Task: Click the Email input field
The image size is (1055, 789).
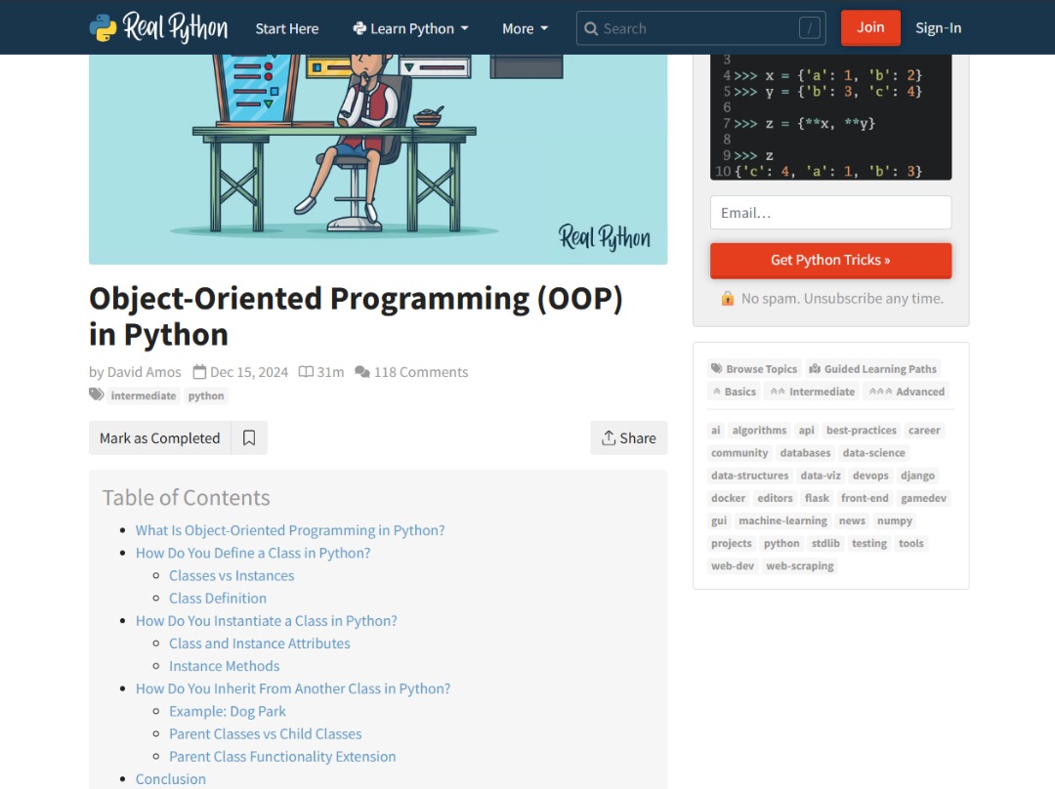Action: pyautogui.click(x=830, y=212)
